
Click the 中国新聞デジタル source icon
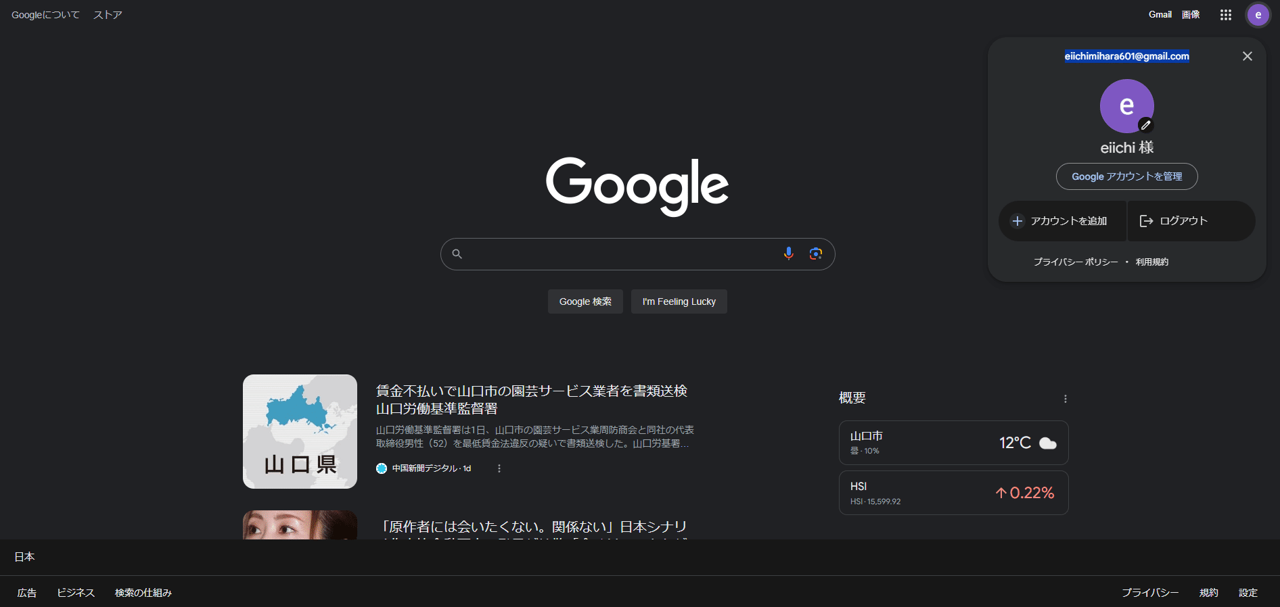click(382, 468)
